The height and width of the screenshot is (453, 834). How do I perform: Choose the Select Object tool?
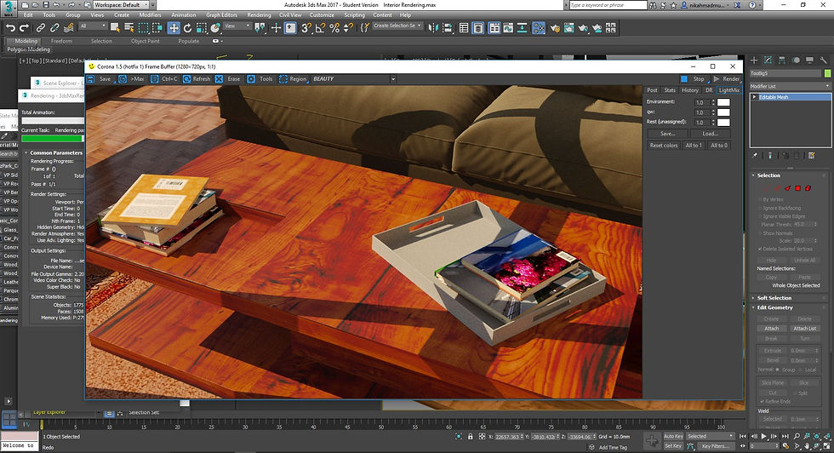(115, 28)
